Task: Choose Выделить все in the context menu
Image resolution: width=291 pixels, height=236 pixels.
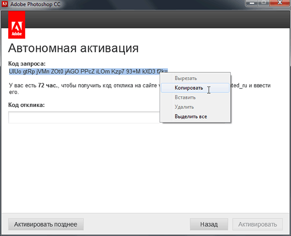Action: click(195, 117)
